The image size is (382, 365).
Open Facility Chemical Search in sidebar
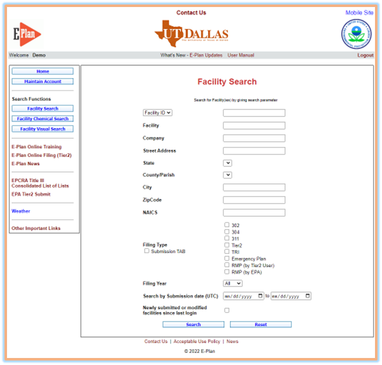coord(43,118)
